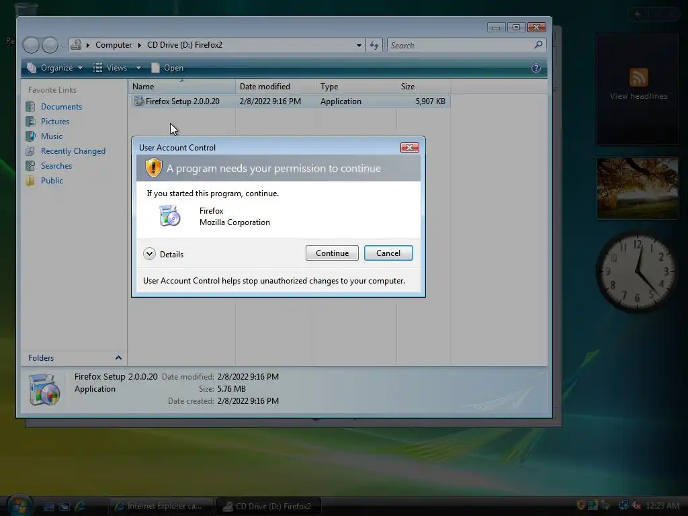
Task: Launch Internet Explorer from quick launch
Action: (x=81, y=507)
